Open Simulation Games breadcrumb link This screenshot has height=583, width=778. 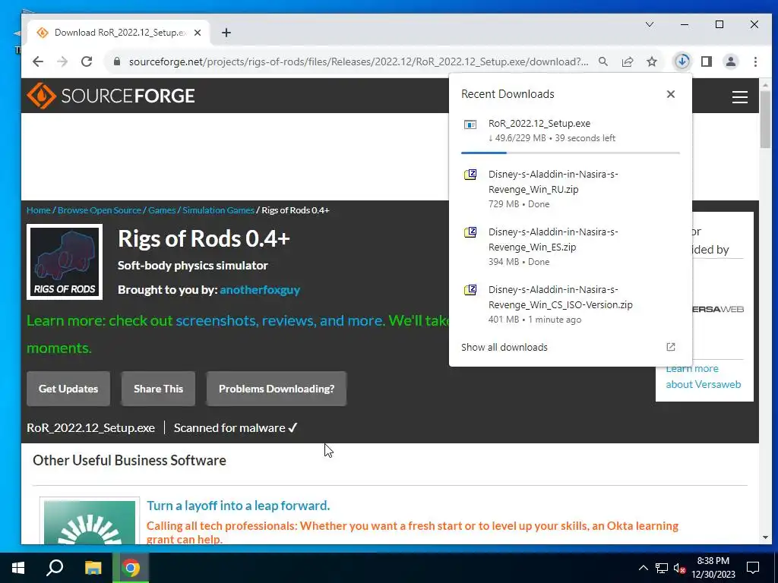218,210
